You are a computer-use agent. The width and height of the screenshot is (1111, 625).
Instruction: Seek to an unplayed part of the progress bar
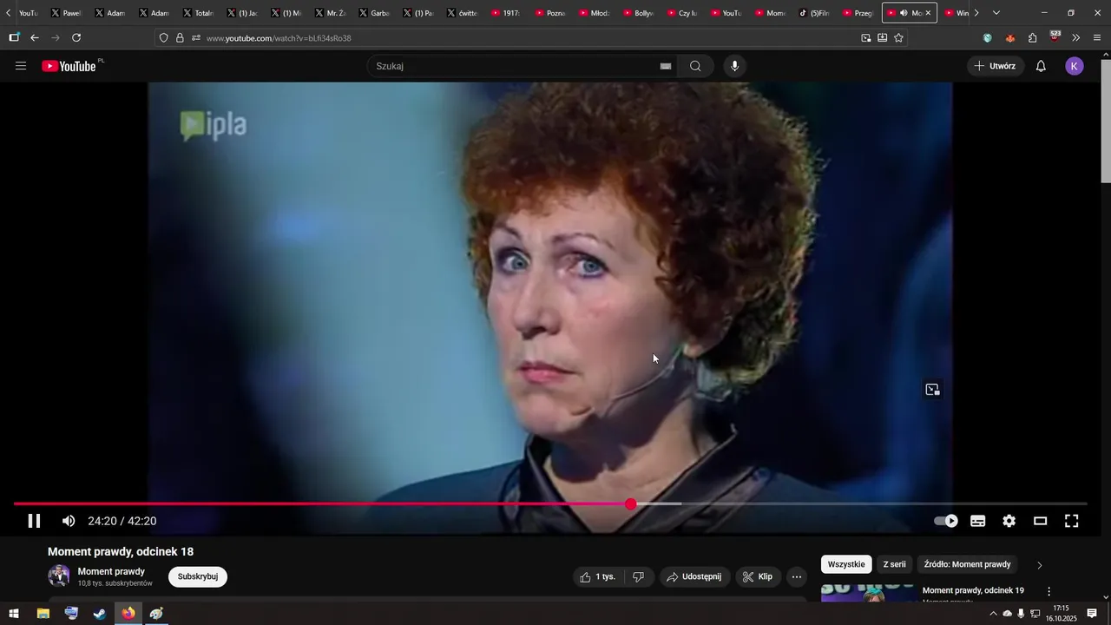click(884, 504)
